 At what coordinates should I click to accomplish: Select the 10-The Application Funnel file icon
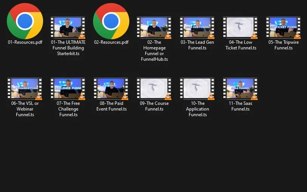[197, 88]
